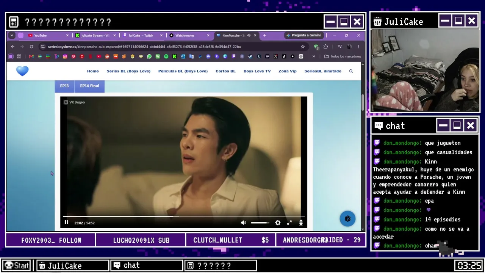
Task: Close the Watchmovies tab
Action: point(208,35)
